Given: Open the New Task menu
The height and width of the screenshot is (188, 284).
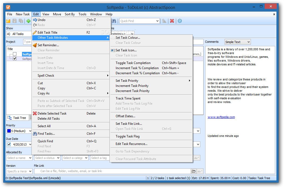Looking at the screenshot, I should (23, 14).
